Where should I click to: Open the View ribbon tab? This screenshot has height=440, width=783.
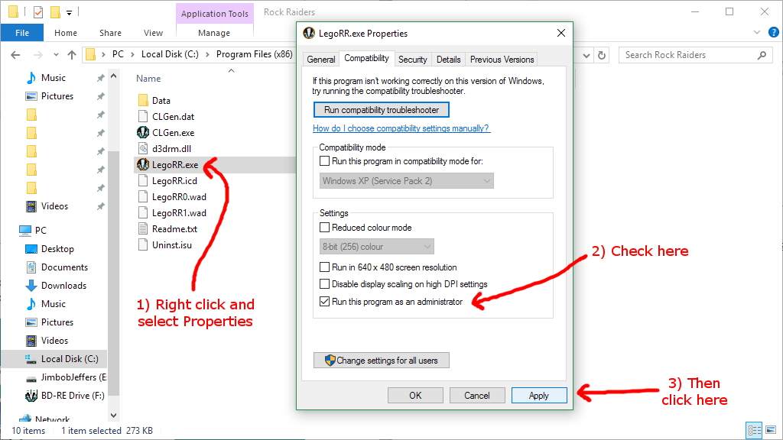click(153, 33)
